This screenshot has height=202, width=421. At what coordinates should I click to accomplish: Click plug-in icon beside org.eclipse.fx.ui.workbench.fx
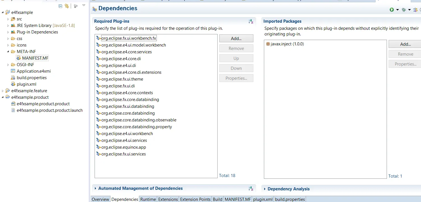99,38
